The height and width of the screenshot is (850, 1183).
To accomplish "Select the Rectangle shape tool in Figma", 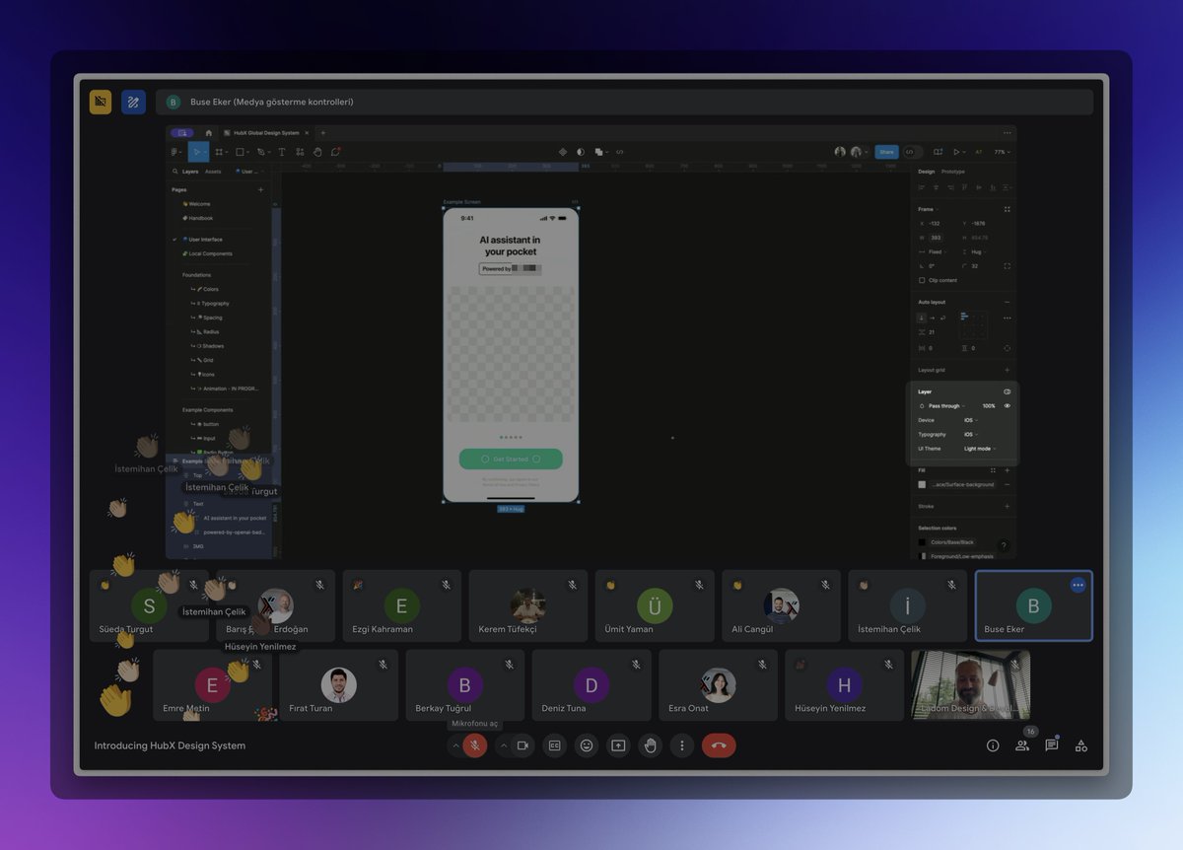I will tap(240, 152).
